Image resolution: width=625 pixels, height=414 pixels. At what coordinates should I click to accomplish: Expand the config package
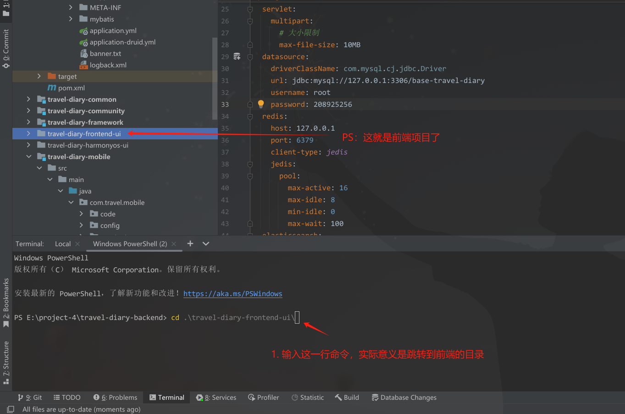point(81,225)
